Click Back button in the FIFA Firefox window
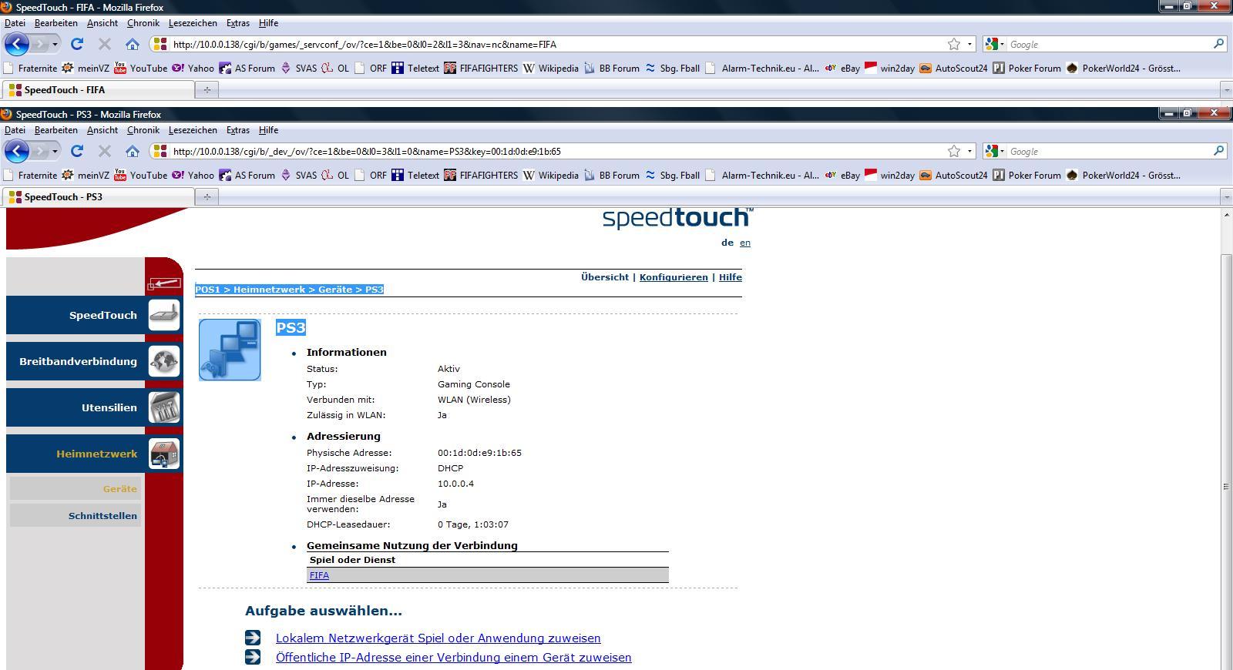 (x=17, y=44)
